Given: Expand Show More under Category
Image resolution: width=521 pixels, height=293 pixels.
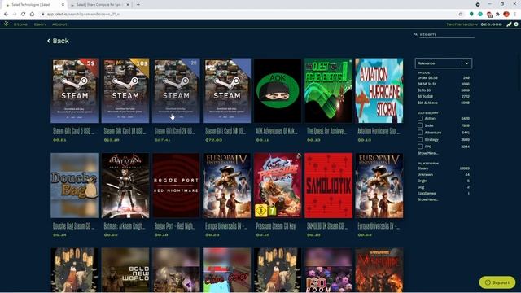Looking at the screenshot, I should (427, 153).
